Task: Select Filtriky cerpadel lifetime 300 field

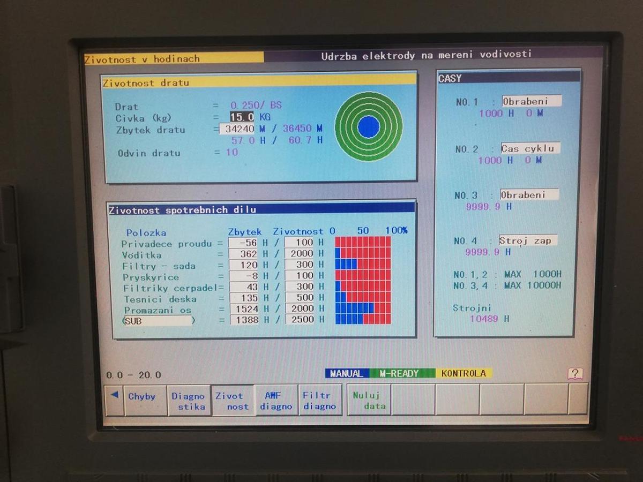Action: pyautogui.click(x=299, y=287)
